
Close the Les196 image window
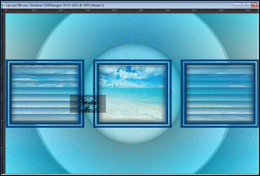pyautogui.click(x=255, y=5)
